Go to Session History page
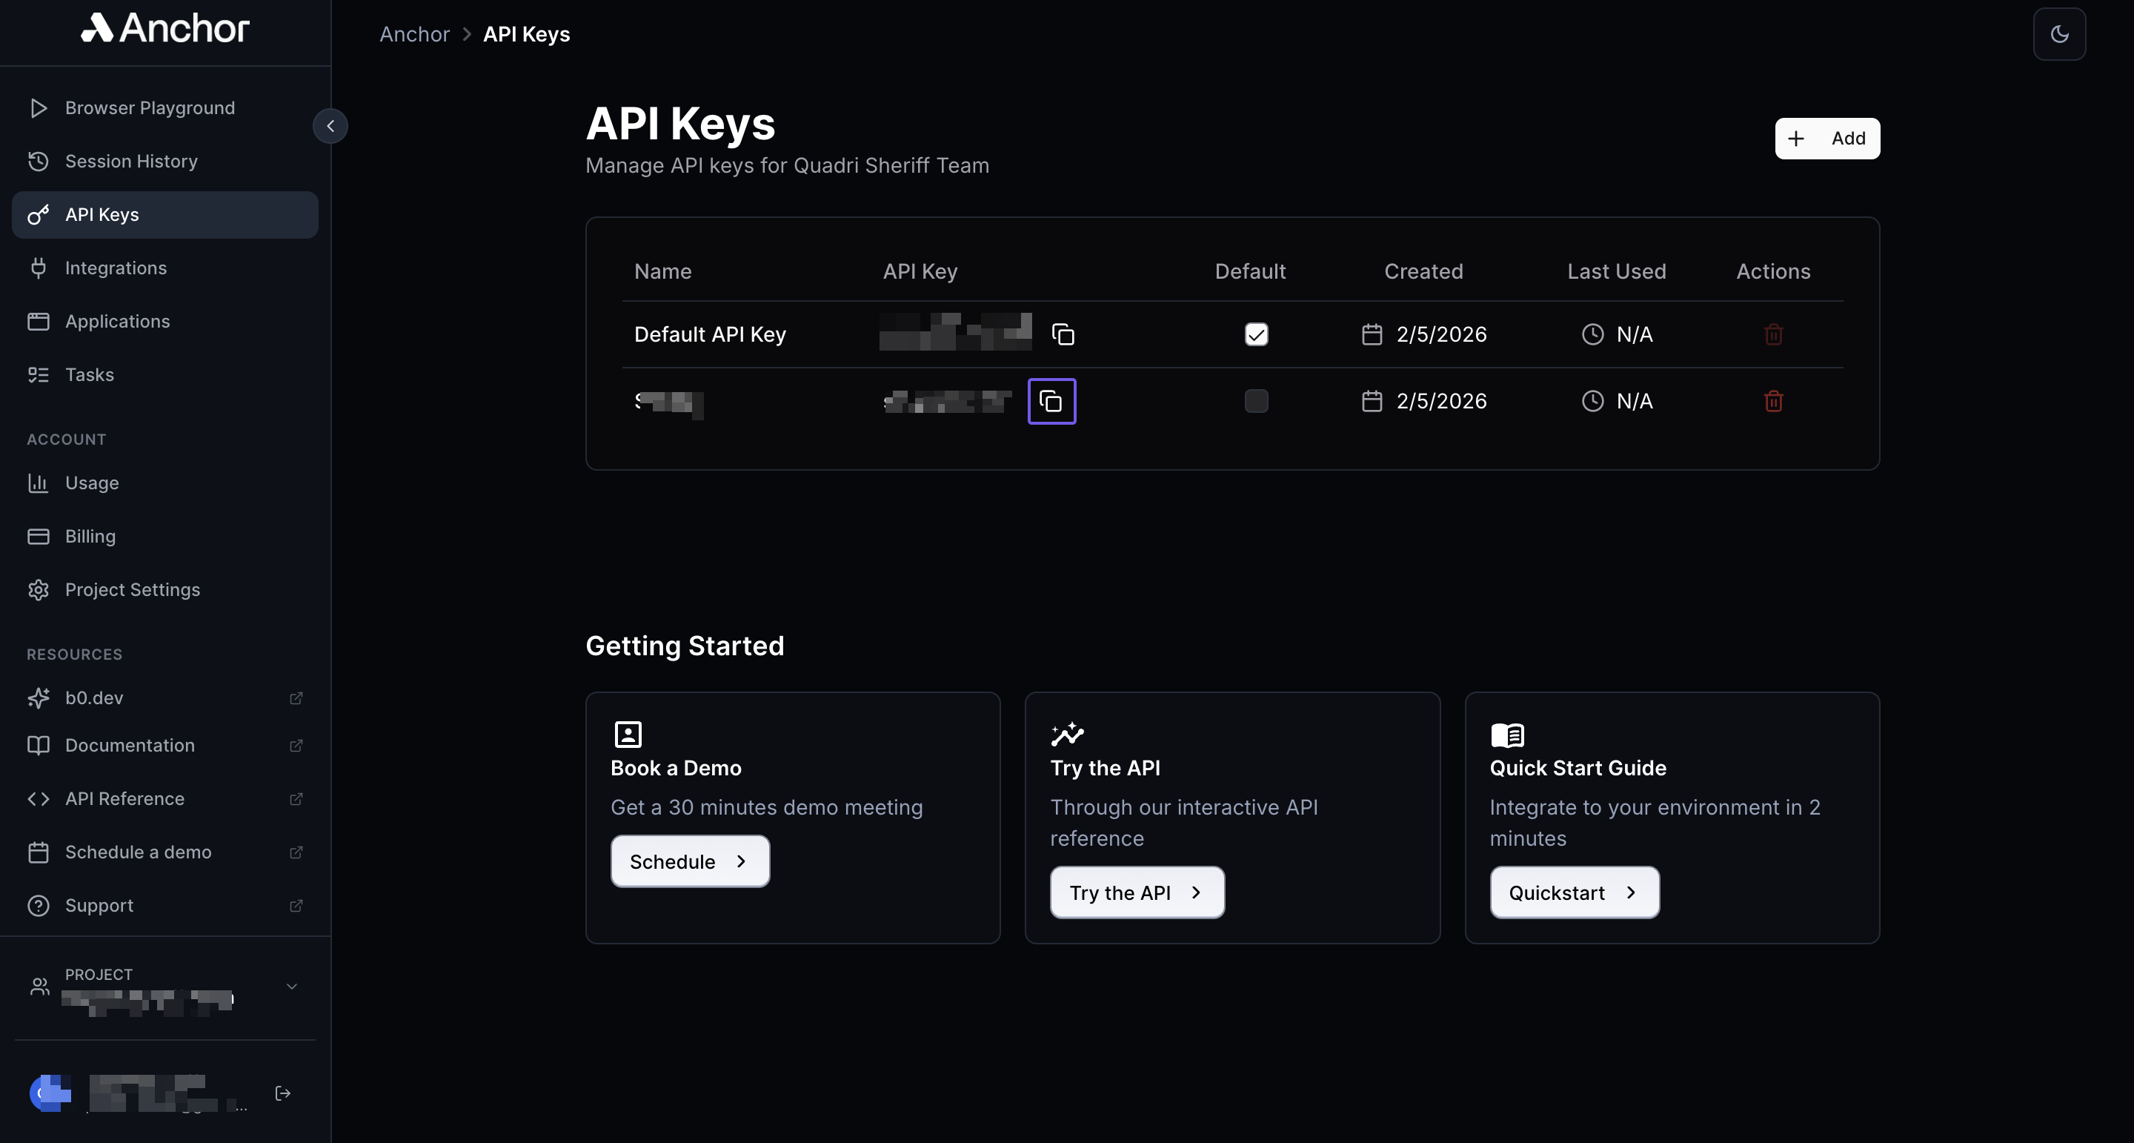Viewport: 2134px width, 1143px height. 131,161
